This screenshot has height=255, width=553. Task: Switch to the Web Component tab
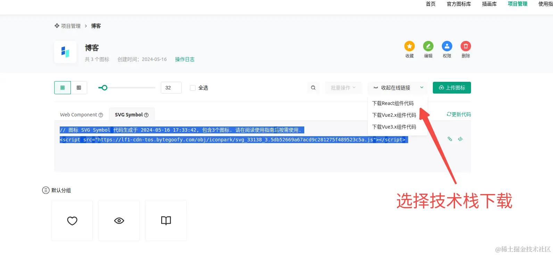pos(82,115)
